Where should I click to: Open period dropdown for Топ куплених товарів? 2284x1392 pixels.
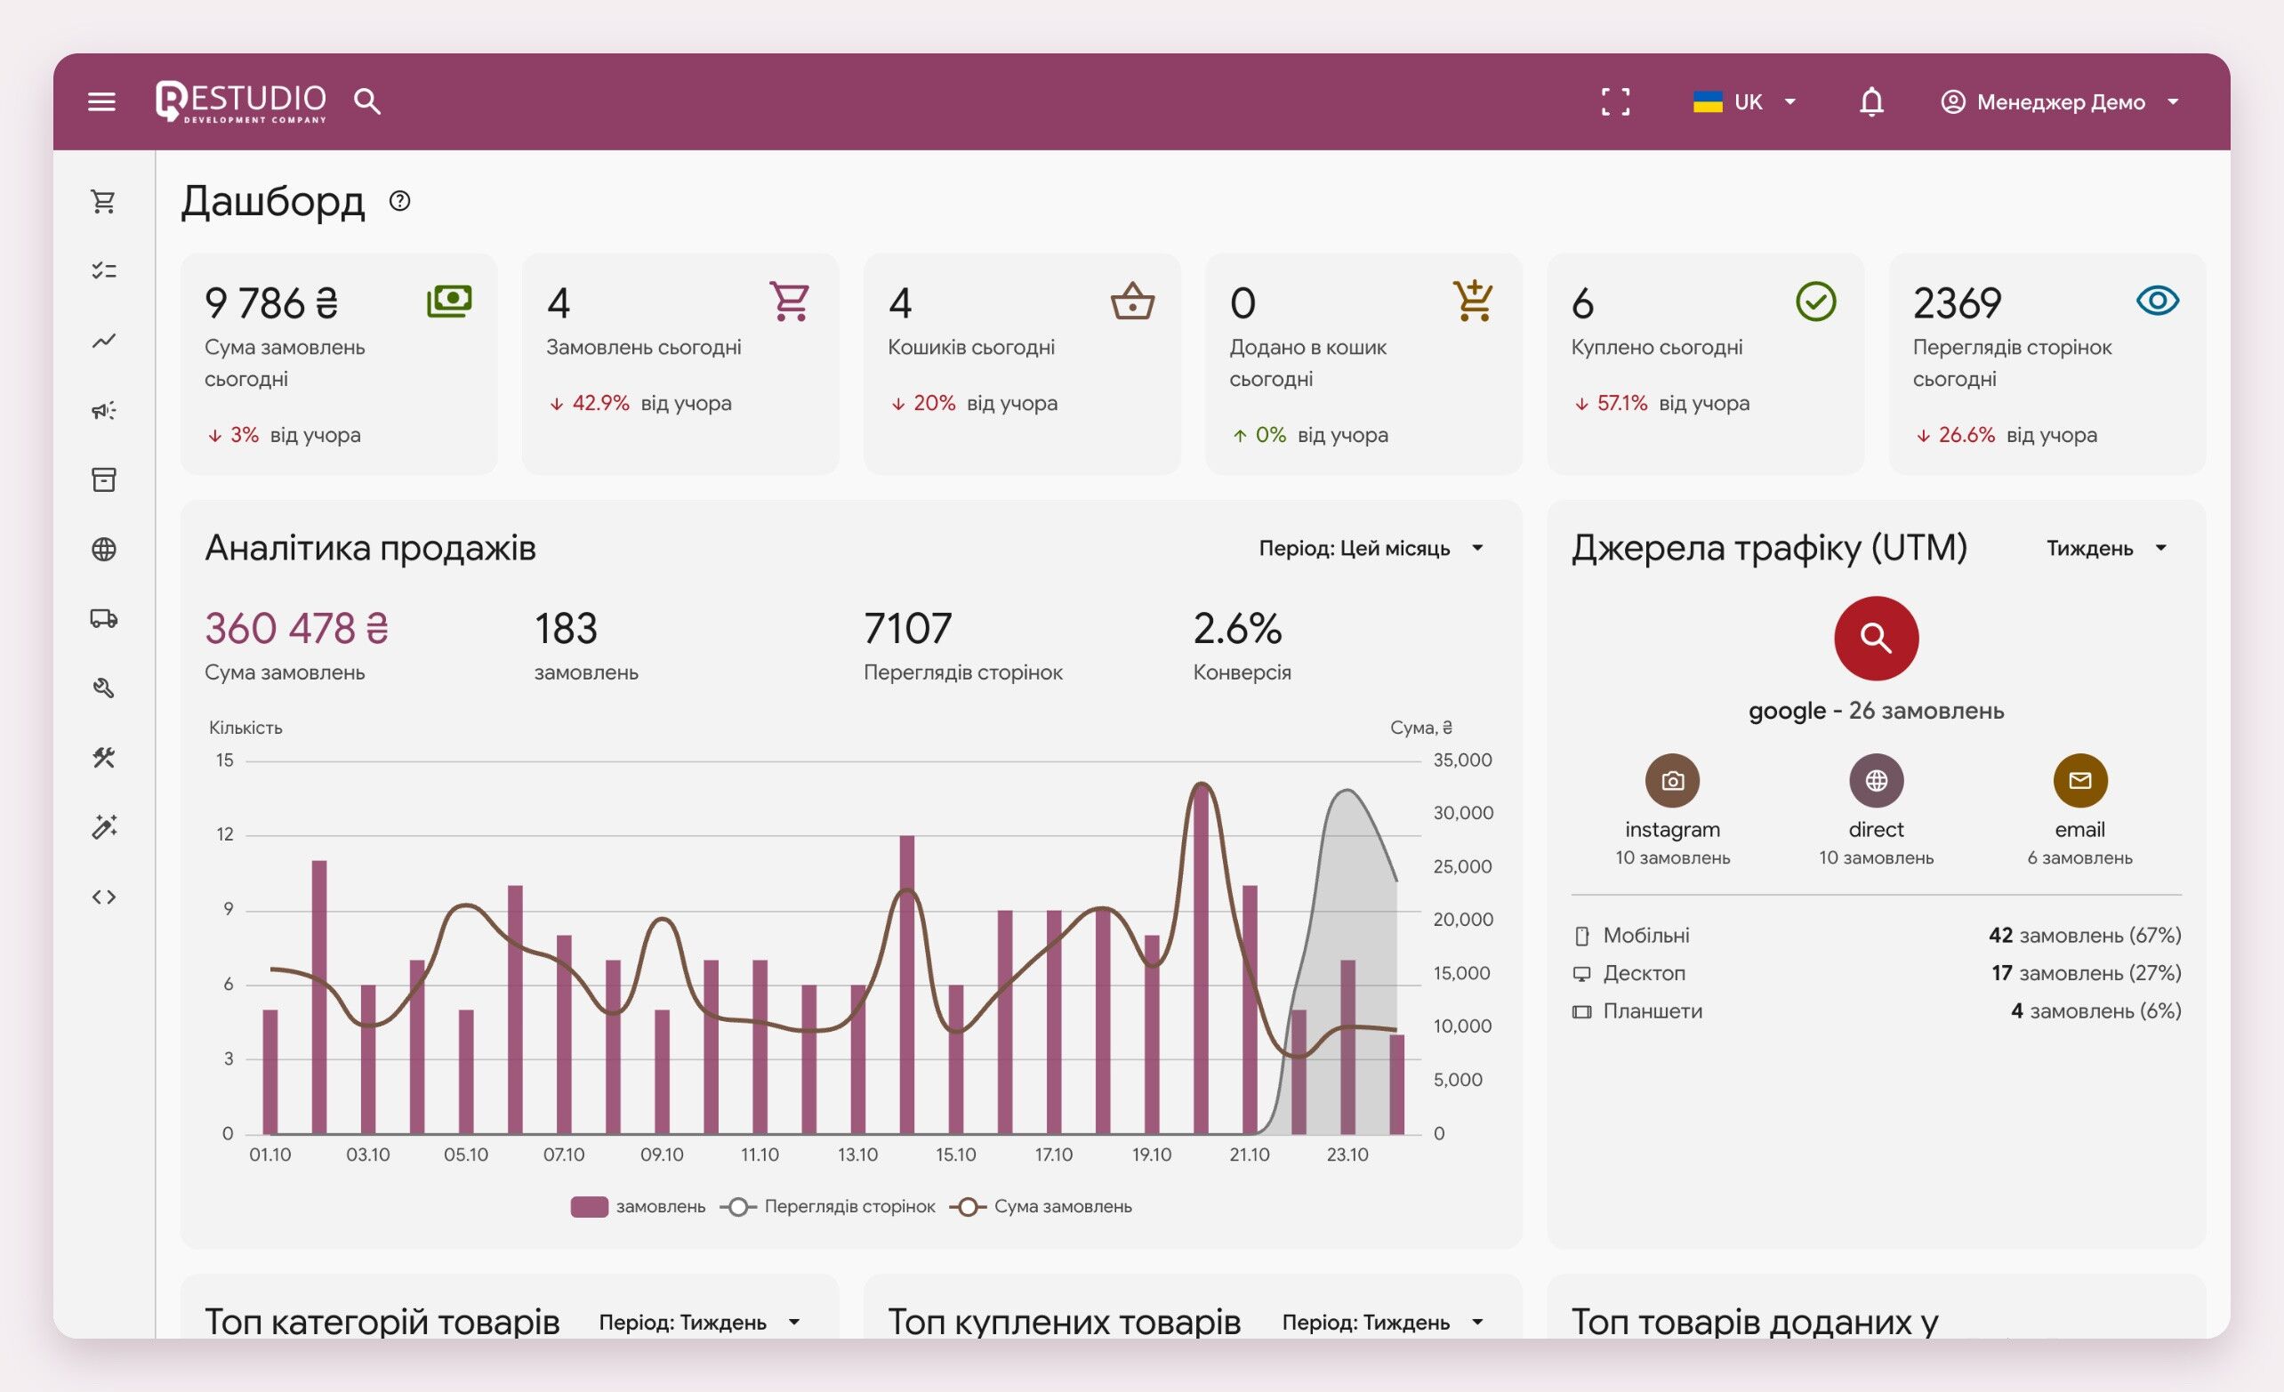(x=1382, y=1322)
